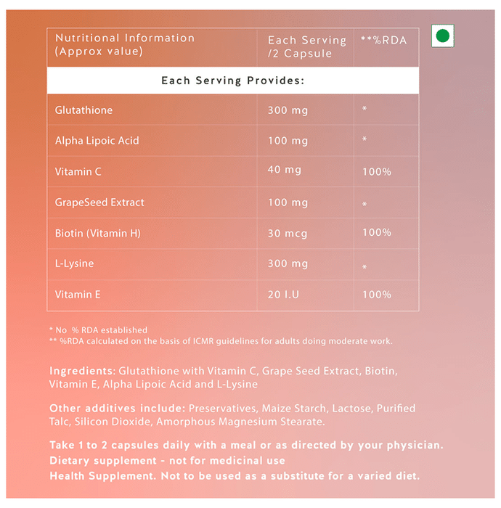This screenshot has width=501, height=508.
Task: Click the 30 mcg biotin amount
Action: (x=288, y=234)
